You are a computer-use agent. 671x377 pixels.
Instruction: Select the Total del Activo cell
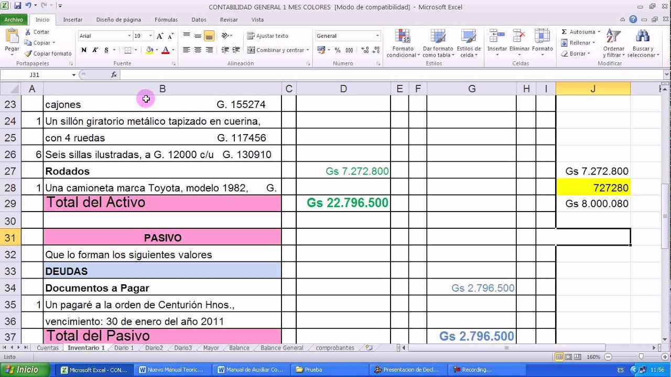(x=163, y=203)
